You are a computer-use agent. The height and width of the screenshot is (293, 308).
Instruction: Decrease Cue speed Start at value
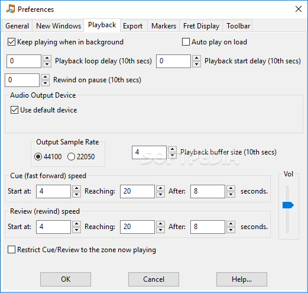point(76,195)
